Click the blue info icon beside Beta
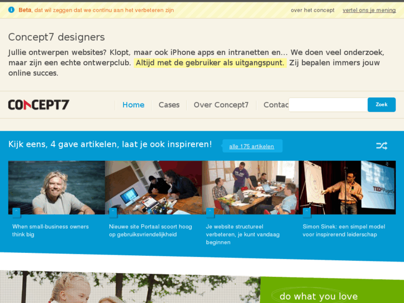The image size is (404, 303). 11,10
